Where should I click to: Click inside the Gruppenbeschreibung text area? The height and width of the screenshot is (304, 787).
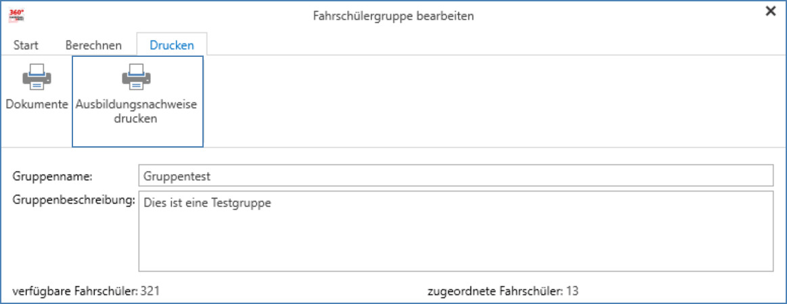pyautogui.click(x=455, y=231)
